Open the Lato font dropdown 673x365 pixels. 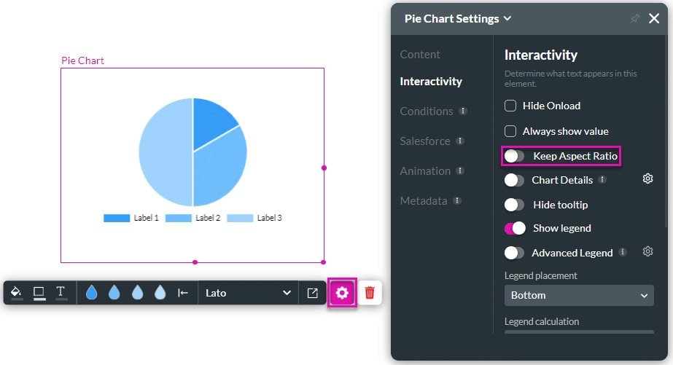248,293
